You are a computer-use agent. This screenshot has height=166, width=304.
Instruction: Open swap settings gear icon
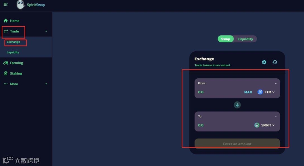pyautogui.click(x=264, y=62)
